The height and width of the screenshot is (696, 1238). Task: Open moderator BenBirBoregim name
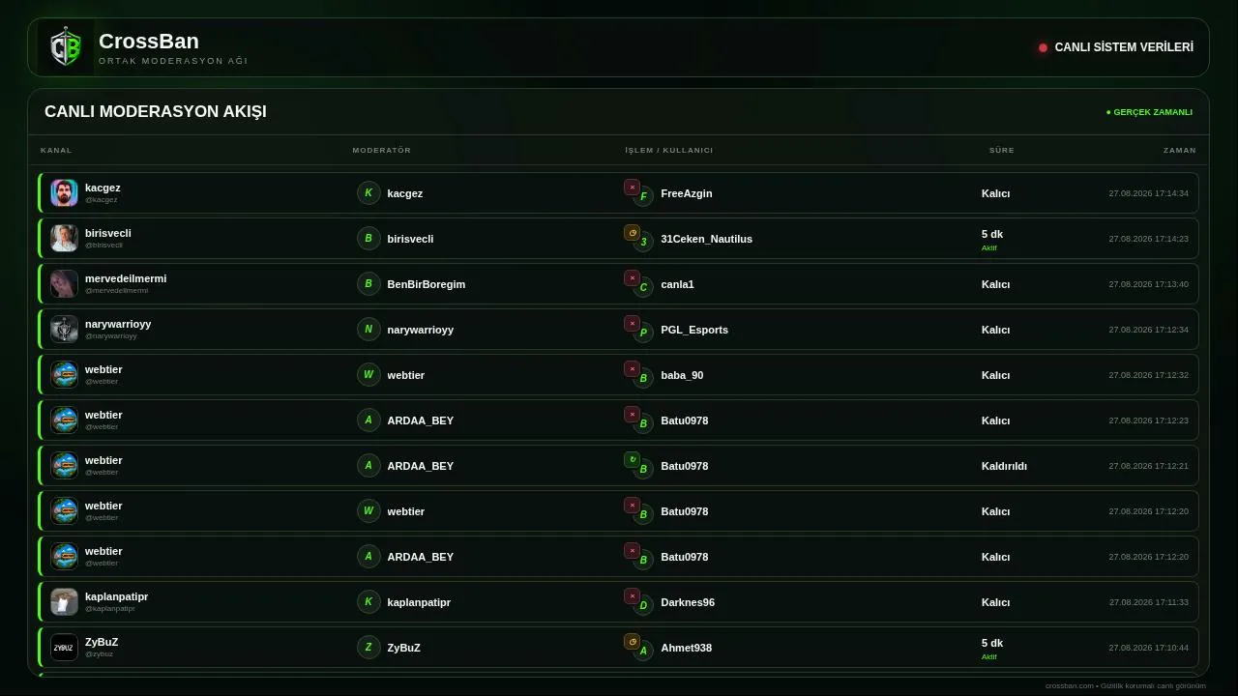coord(427,284)
